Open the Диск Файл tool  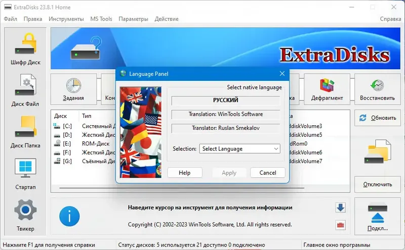click(25, 90)
